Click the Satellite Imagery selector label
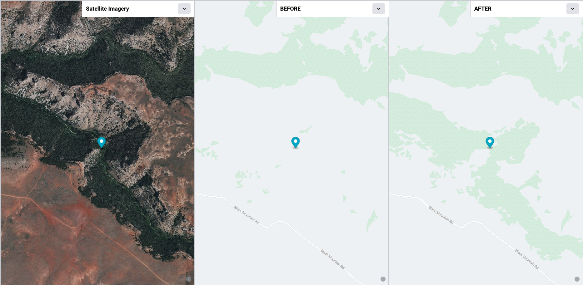 pos(107,9)
